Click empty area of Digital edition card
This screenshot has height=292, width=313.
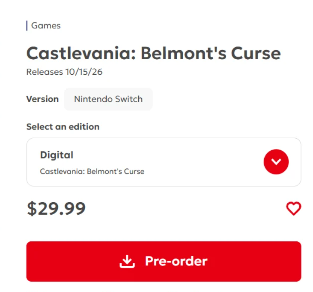point(200,162)
